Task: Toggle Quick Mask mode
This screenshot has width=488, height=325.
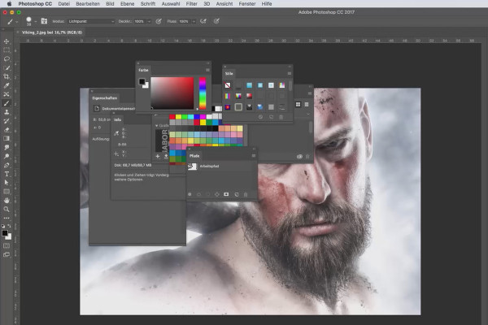Action: pos(7,245)
